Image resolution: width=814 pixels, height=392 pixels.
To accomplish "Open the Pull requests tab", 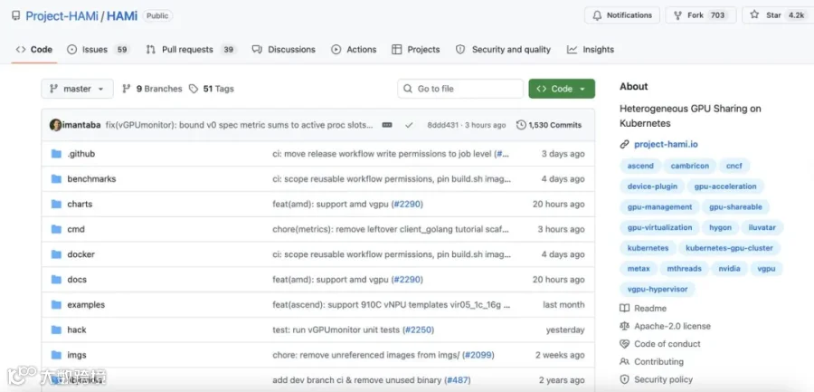I will pyautogui.click(x=191, y=50).
